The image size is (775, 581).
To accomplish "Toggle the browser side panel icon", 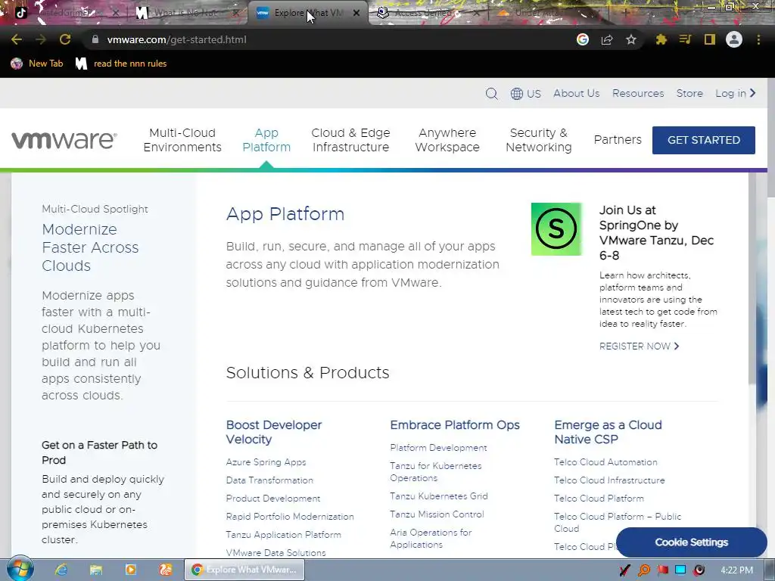I will tap(710, 39).
